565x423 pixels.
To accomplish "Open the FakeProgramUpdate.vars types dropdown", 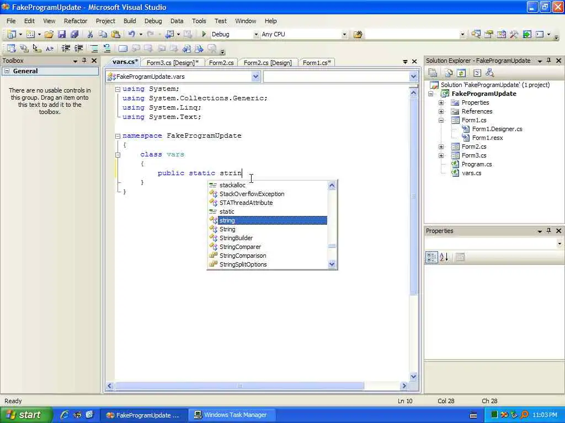I will tap(255, 76).
